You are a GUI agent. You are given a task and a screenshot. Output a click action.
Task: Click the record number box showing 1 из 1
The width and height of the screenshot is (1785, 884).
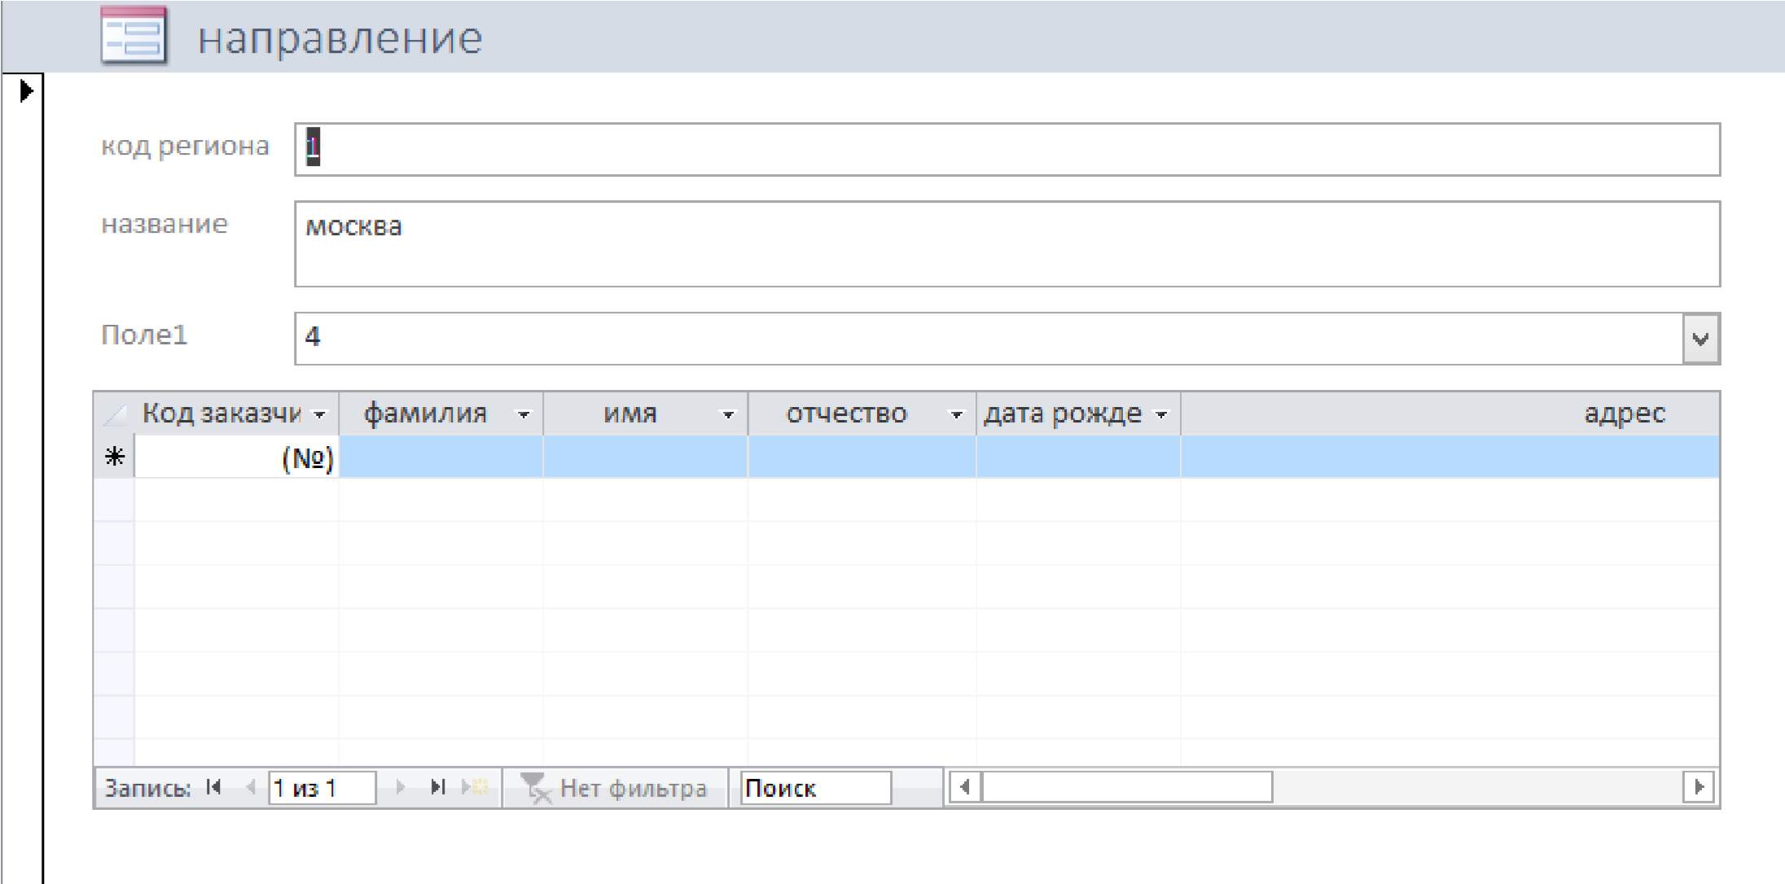322,788
